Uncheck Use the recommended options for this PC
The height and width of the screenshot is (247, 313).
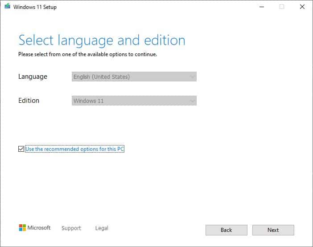click(21, 149)
